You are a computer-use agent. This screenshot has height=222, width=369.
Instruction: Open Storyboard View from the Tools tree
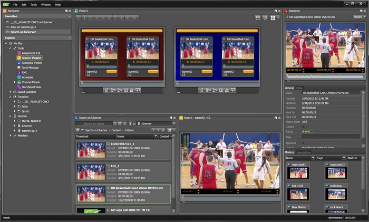pos(31,87)
